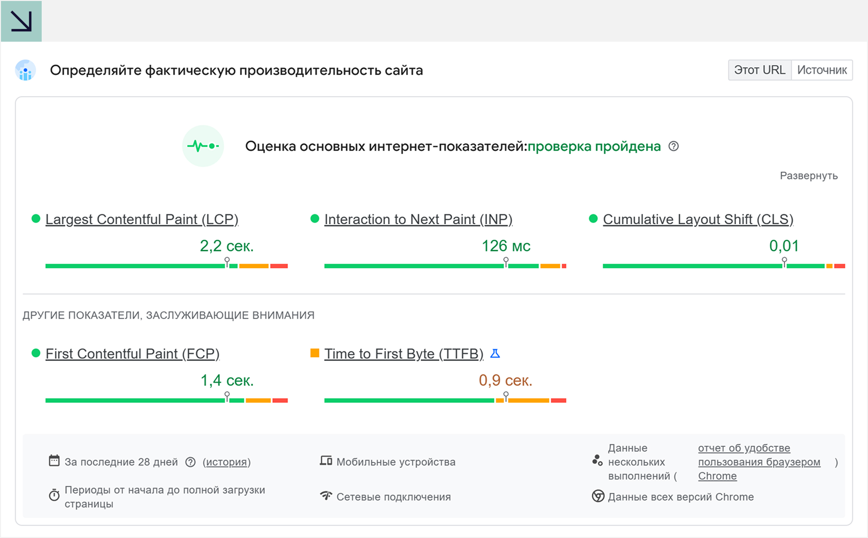This screenshot has width=868, height=538.
Task: Open the история link
Action: (226, 462)
